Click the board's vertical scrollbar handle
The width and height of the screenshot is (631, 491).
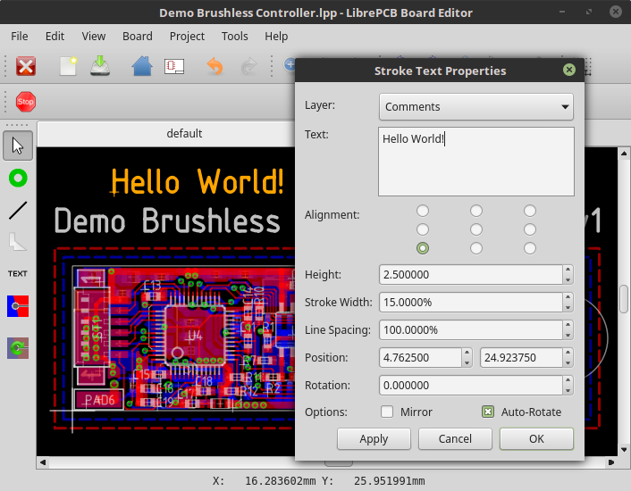pos(624,298)
